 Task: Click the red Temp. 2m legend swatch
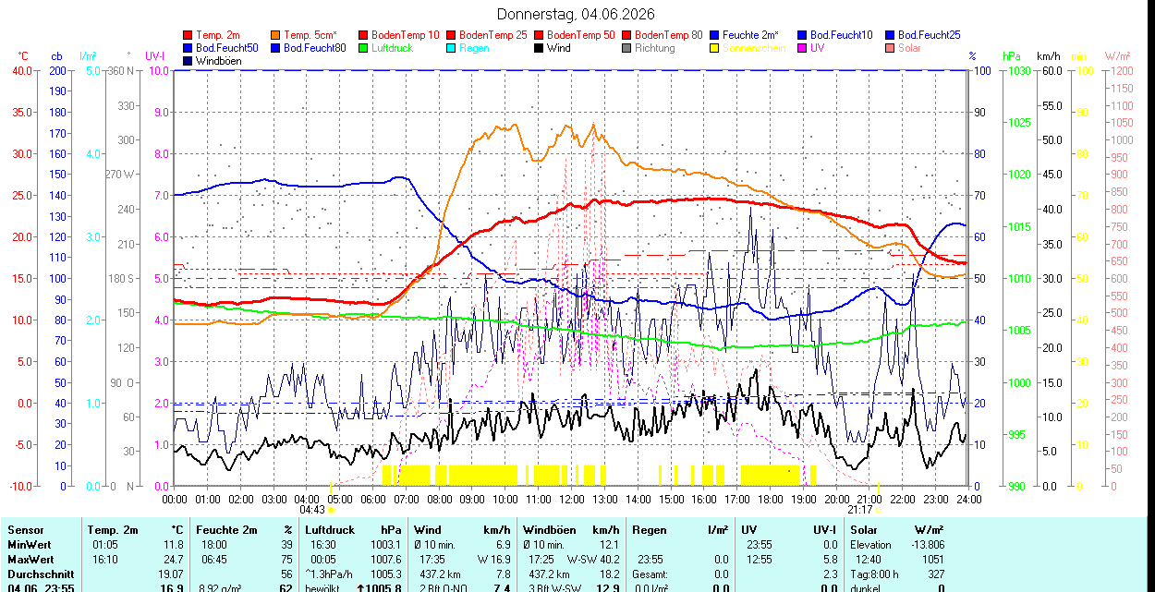click(188, 35)
